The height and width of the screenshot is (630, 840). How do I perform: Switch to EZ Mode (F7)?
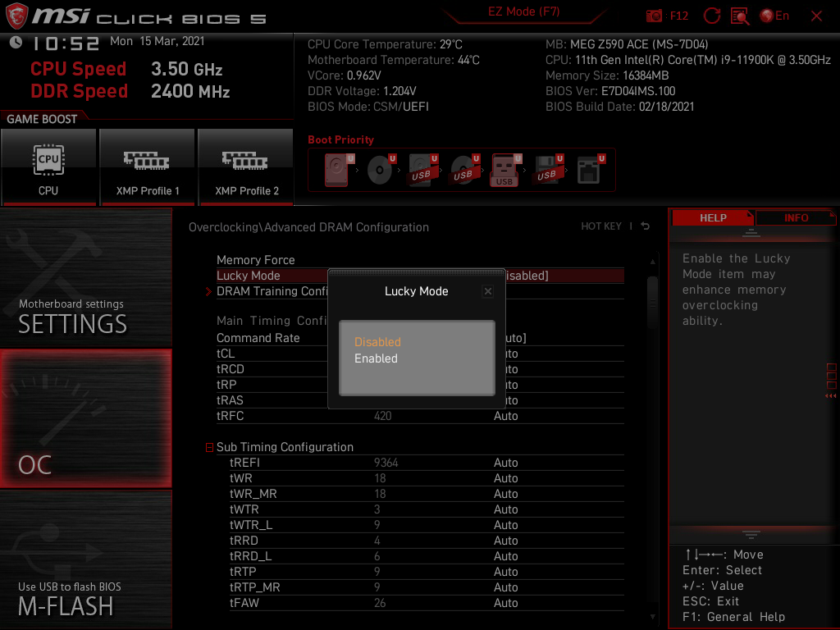tap(523, 11)
